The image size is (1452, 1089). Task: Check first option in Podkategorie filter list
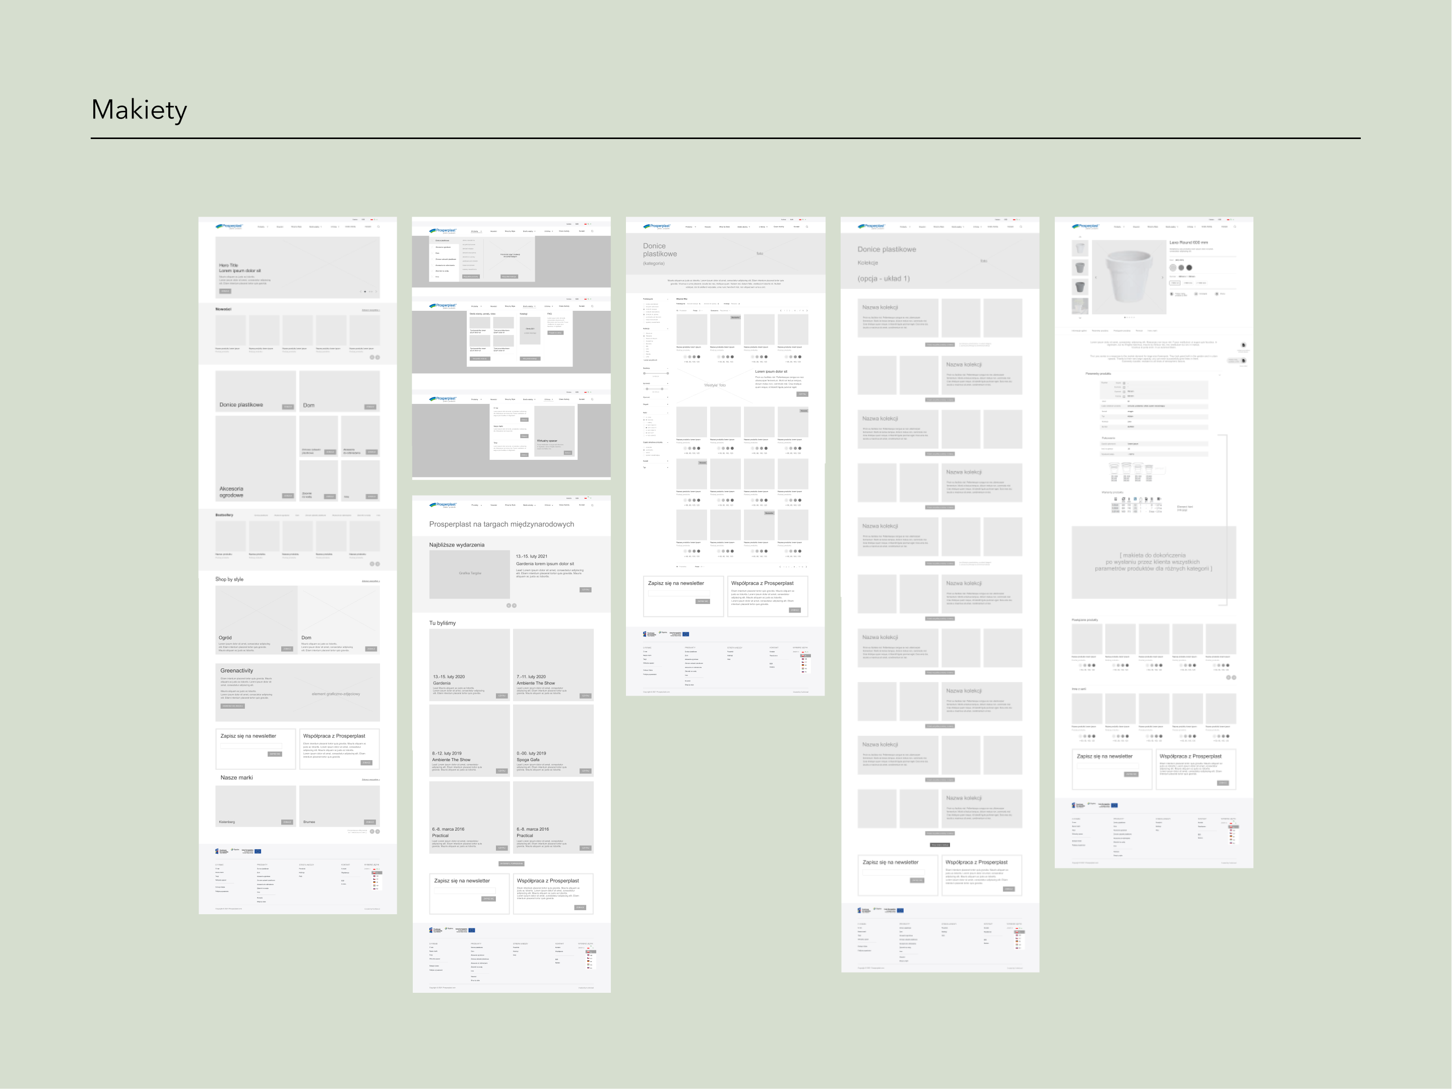(x=645, y=304)
